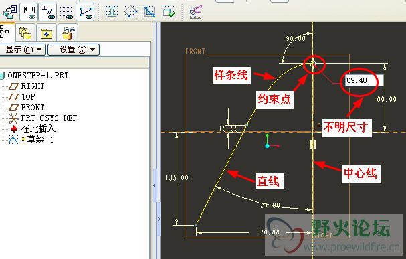Collapse the side panel with left arrow
This screenshot has height=259, width=406.
click(155, 185)
